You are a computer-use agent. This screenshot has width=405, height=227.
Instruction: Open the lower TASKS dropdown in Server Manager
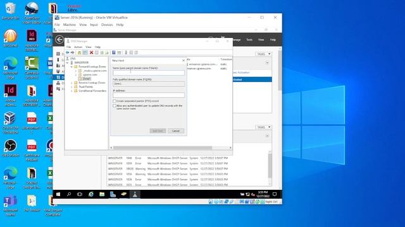click(x=264, y=127)
